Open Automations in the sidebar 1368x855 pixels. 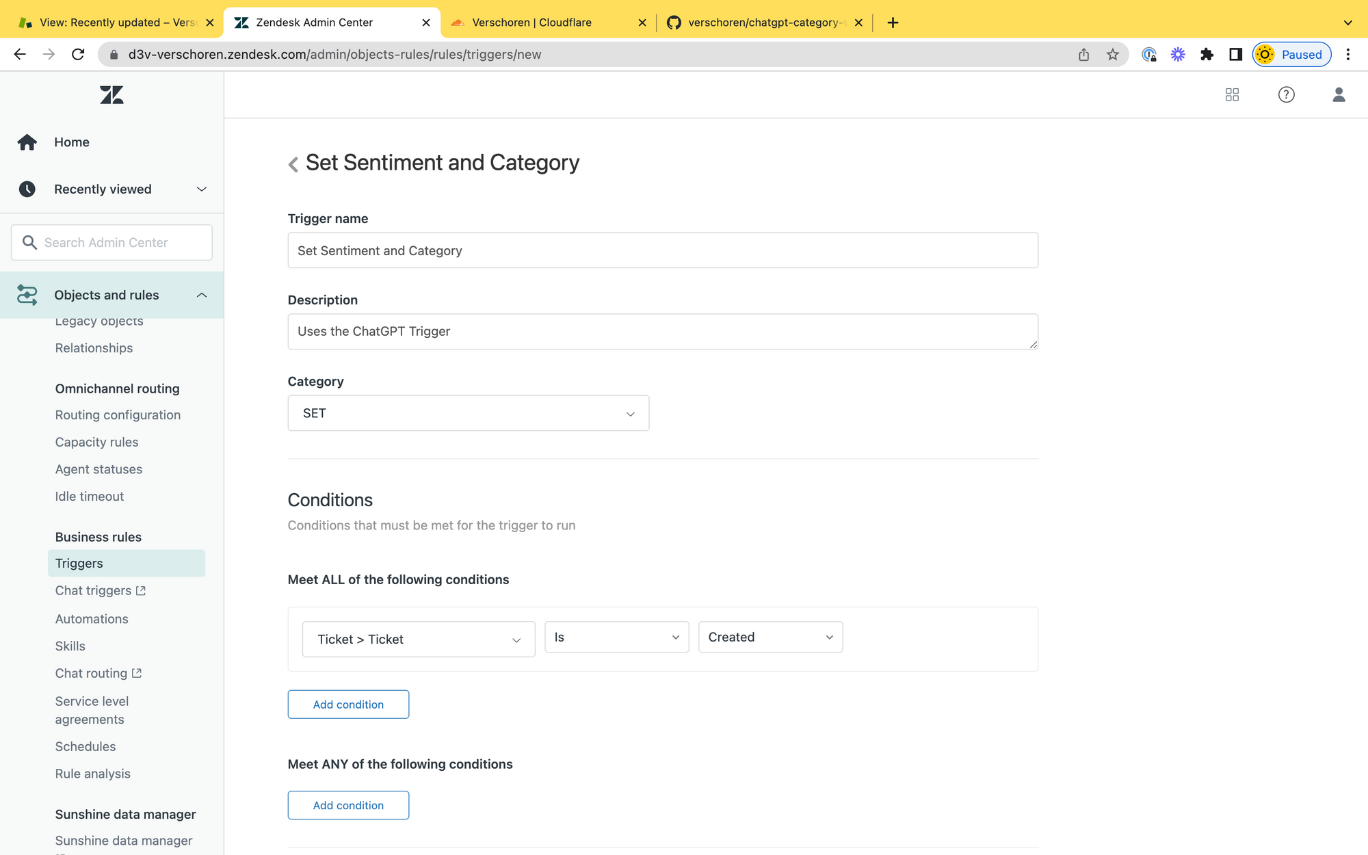[92, 619]
